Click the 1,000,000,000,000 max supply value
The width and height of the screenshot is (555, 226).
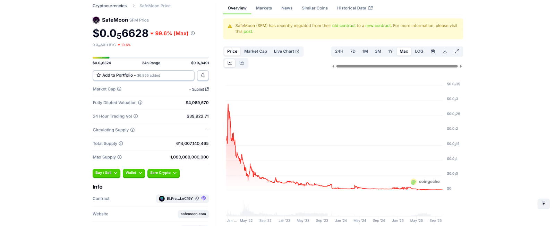(189, 157)
